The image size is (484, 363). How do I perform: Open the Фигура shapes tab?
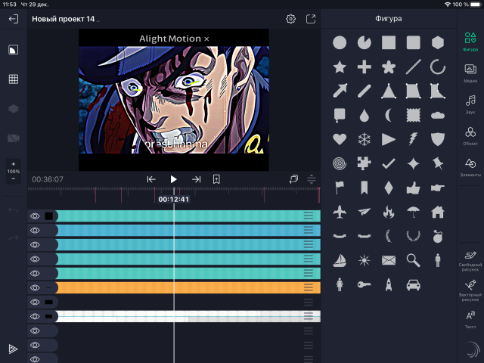470,42
